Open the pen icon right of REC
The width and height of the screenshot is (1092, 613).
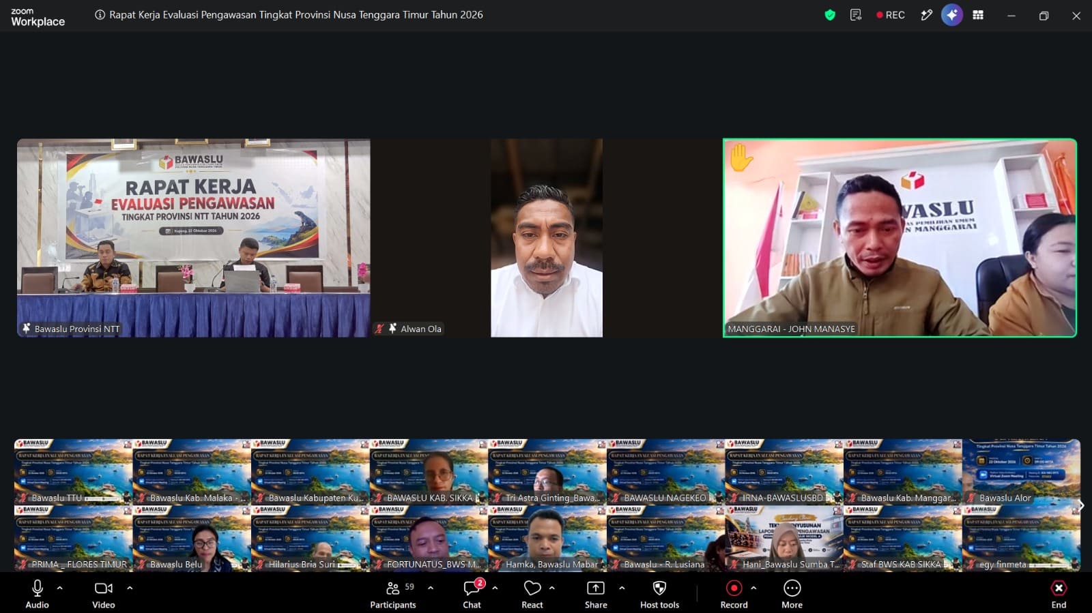coord(926,15)
